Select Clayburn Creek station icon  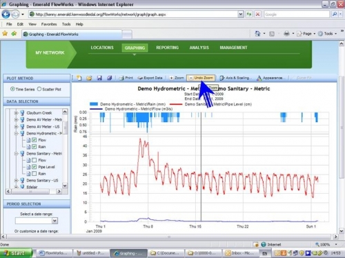pyautogui.click(x=22, y=112)
